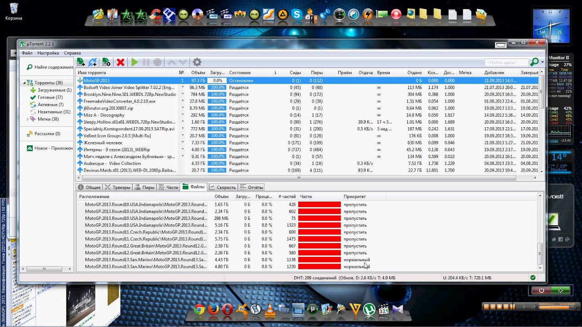Click the search magnifier icon in toolbar
582x327 pixels.
pos(534,62)
